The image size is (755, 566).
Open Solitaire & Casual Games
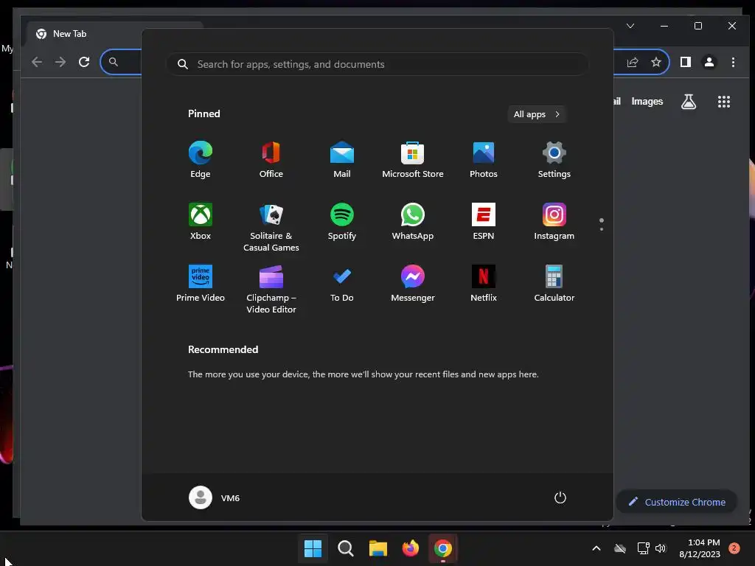click(x=271, y=227)
